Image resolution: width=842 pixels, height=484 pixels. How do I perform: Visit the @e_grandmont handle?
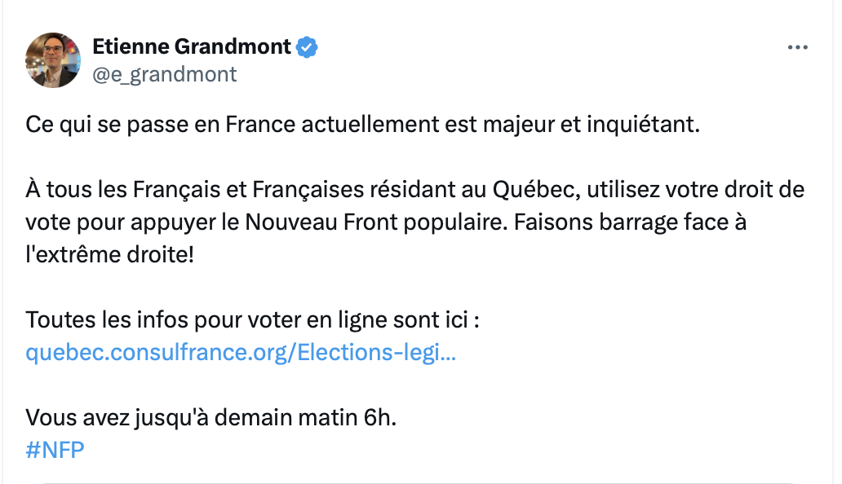pyautogui.click(x=165, y=74)
